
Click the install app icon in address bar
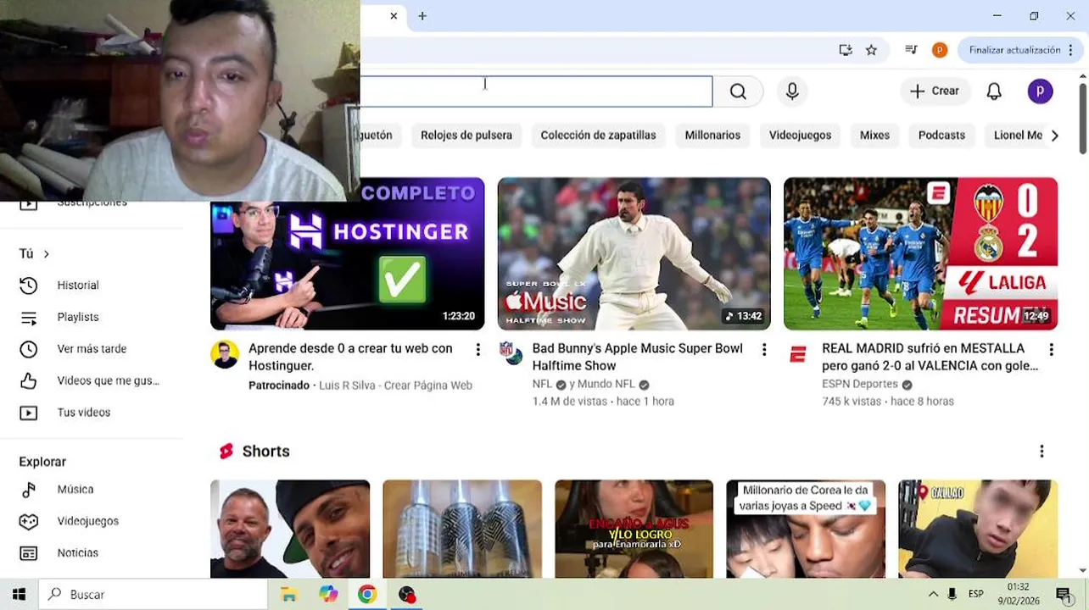(x=846, y=50)
